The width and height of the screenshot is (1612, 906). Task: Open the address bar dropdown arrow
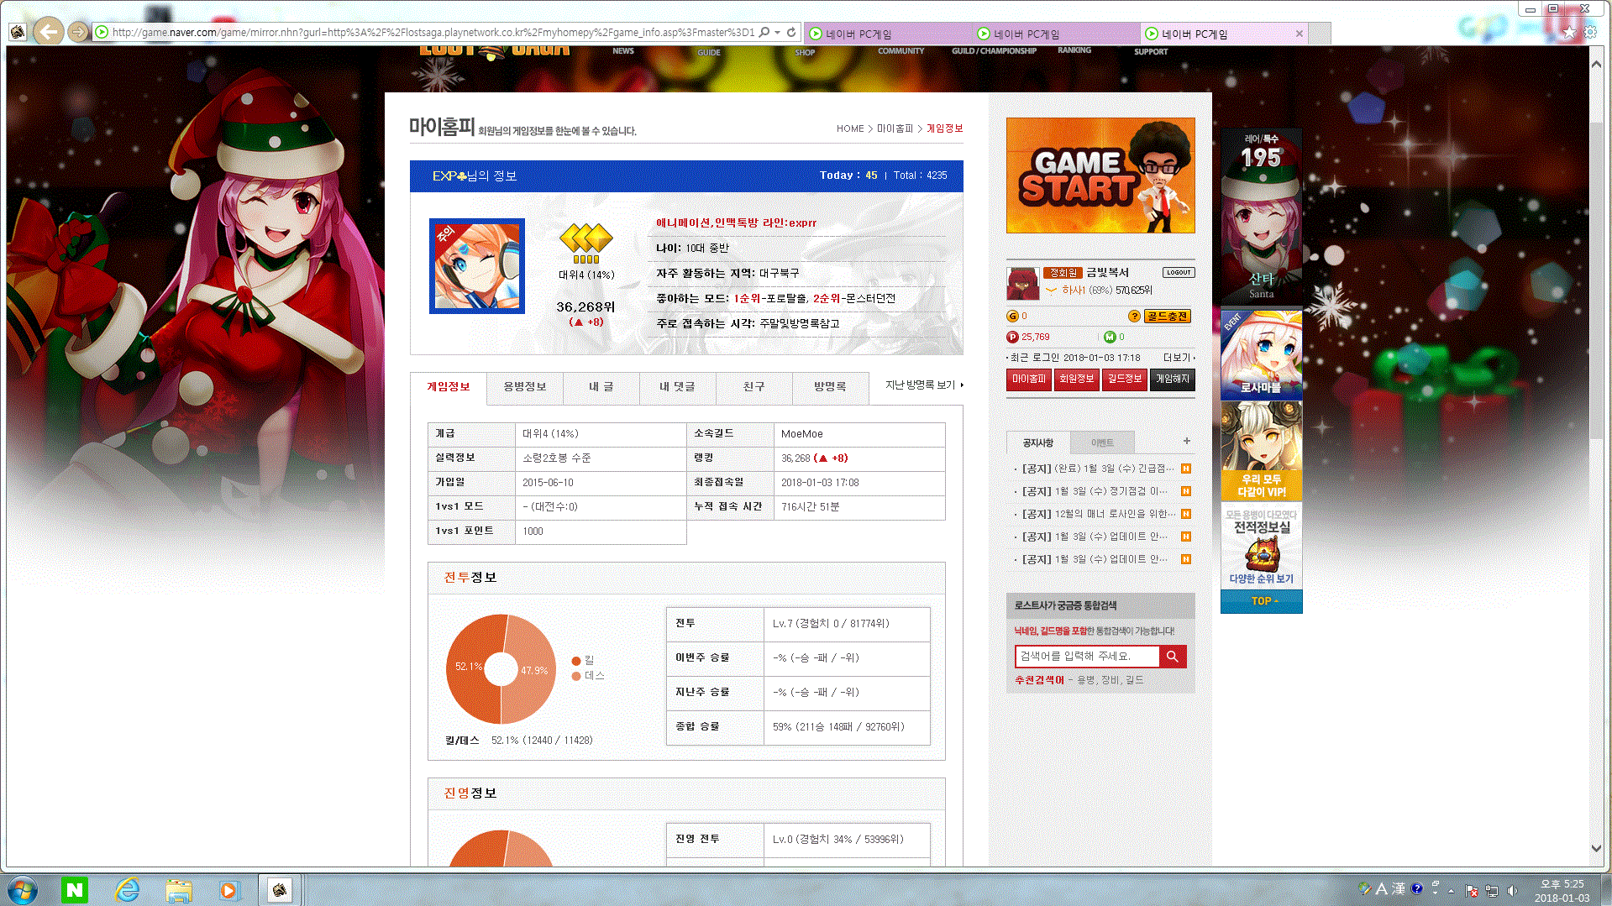(778, 33)
